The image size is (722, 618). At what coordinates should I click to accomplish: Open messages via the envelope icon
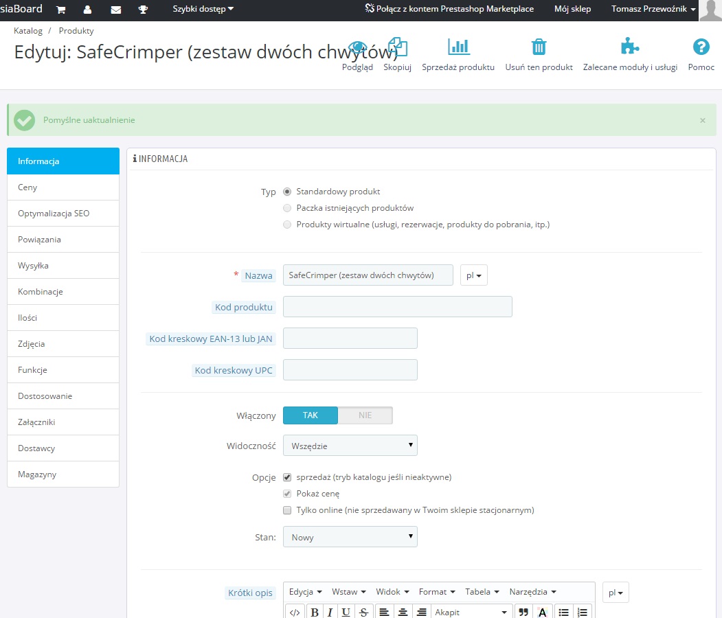point(115,10)
